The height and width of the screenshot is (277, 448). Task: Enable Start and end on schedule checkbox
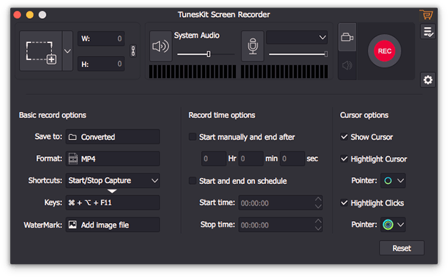coord(192,181)
